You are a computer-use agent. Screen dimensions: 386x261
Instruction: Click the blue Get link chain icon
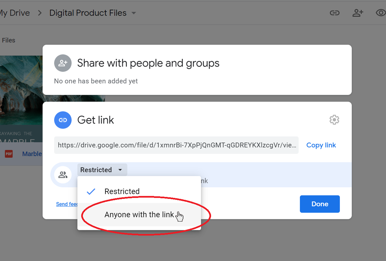click(x=63, y=120)
